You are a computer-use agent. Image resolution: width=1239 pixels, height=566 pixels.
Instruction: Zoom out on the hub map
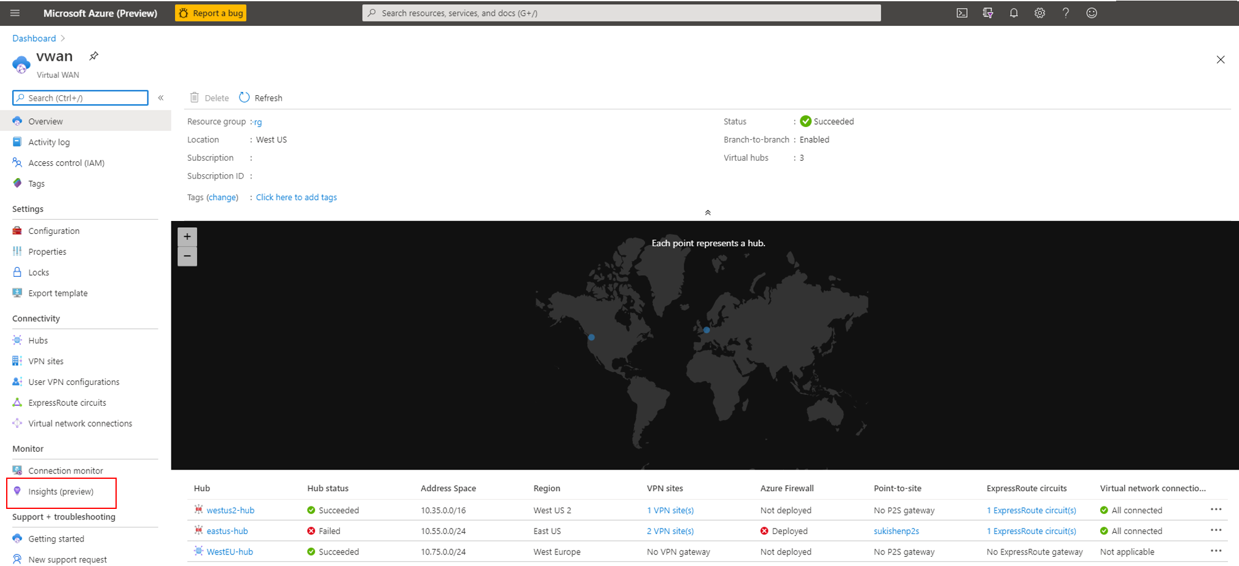187,256
